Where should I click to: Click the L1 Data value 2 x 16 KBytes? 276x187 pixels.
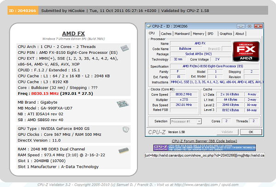[x=230, y=94]
